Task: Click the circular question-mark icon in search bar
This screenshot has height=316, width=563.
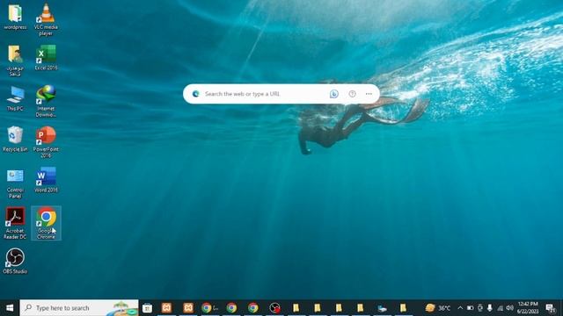Action: (x=352, y=94)
